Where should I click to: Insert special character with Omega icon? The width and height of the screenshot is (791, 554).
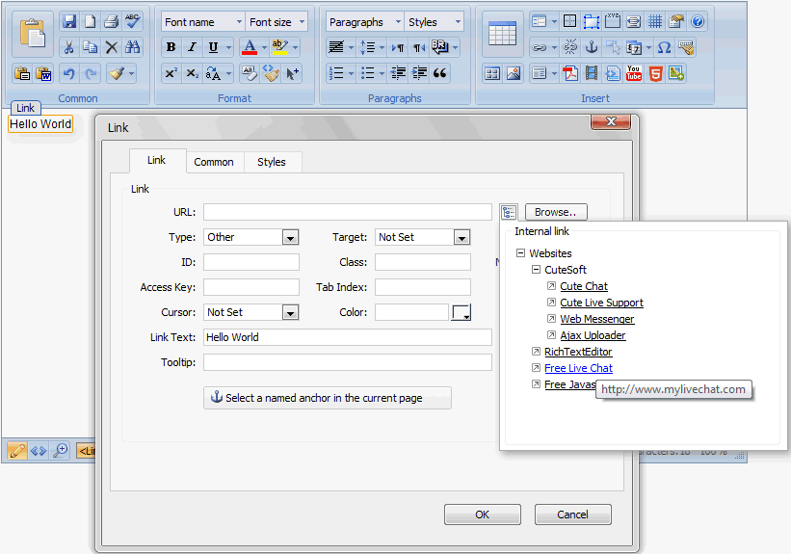pos(664,47)
